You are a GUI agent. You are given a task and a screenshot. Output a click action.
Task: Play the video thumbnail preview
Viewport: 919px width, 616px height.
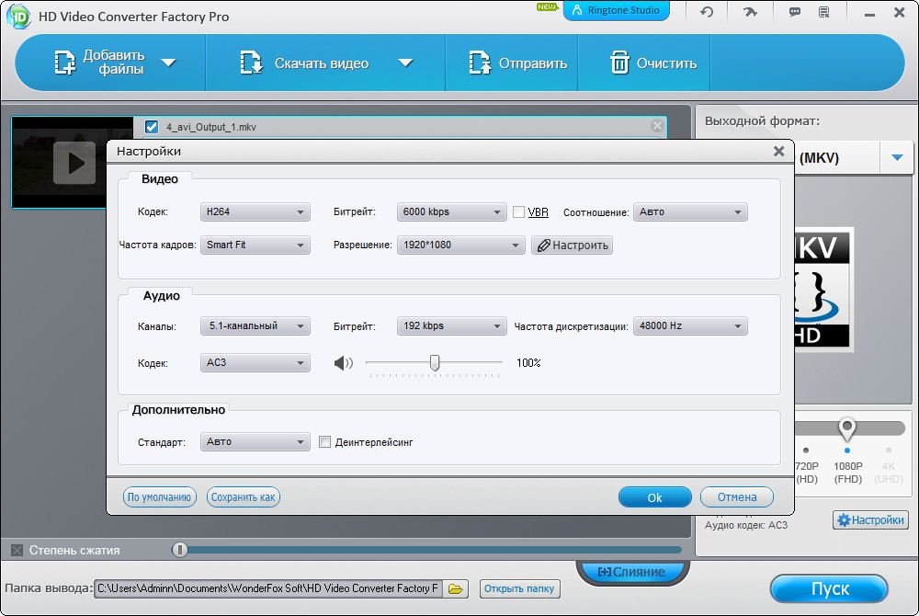[74, 163]
